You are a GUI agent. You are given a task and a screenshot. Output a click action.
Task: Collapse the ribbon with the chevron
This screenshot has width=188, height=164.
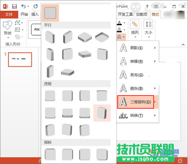point(183,45)
